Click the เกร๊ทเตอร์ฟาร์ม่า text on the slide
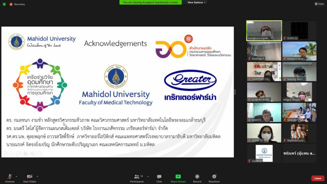The height and width of the screenshot is (184, 327). click(x=190, y=97)
